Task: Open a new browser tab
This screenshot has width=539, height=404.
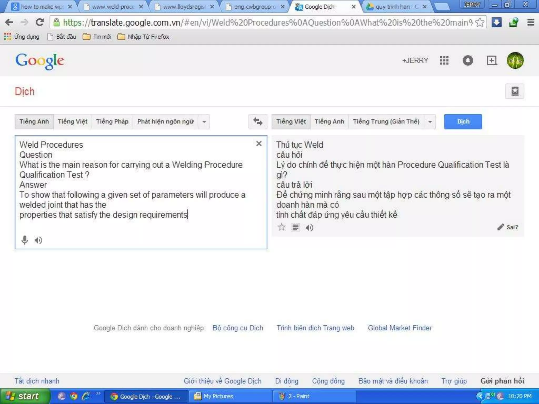Action: [442, 7]
